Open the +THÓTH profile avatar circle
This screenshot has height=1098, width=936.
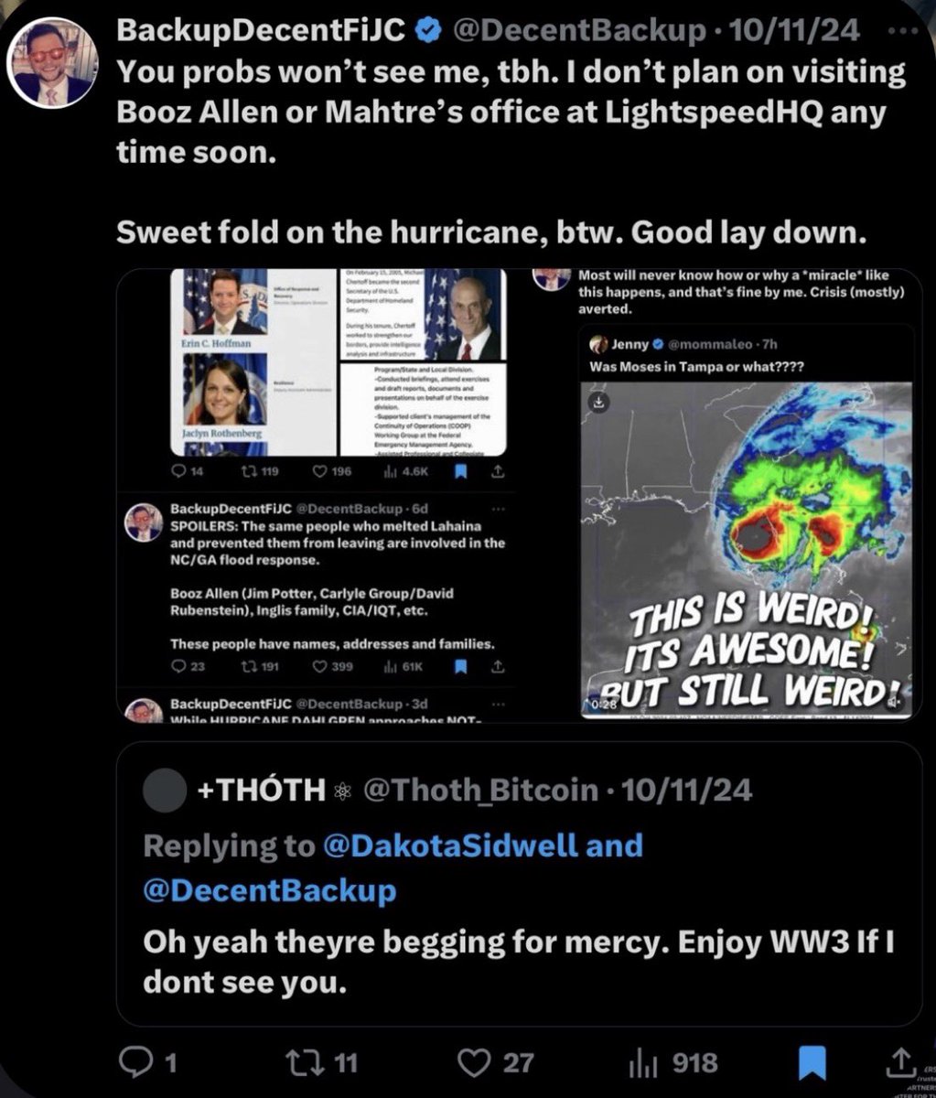click(165, 790)
